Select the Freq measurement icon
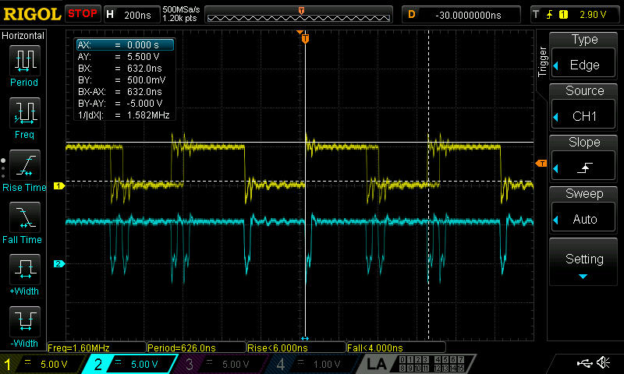This screenshot has width=624, height=374. pyautogui.click(x=25, y=113)
